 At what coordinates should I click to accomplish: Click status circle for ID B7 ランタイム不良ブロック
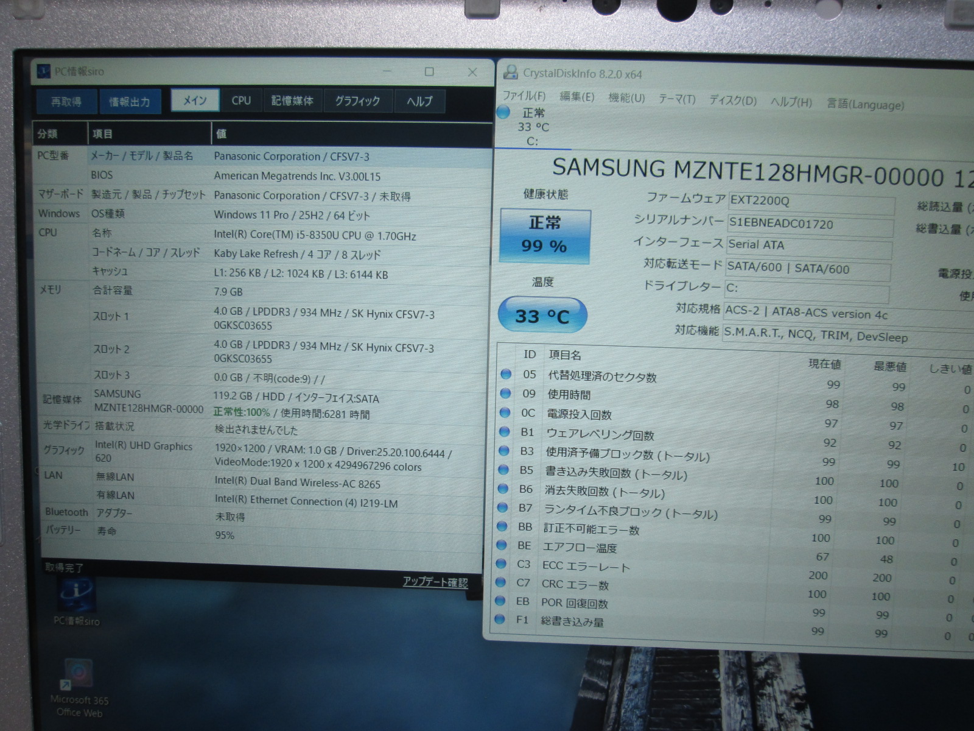click(x=502, y=507)
